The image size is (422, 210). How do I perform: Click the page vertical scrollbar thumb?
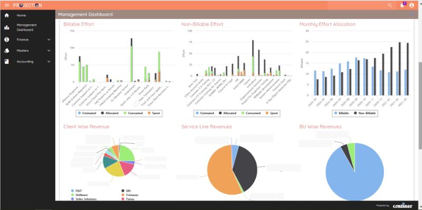click(420, 106)
